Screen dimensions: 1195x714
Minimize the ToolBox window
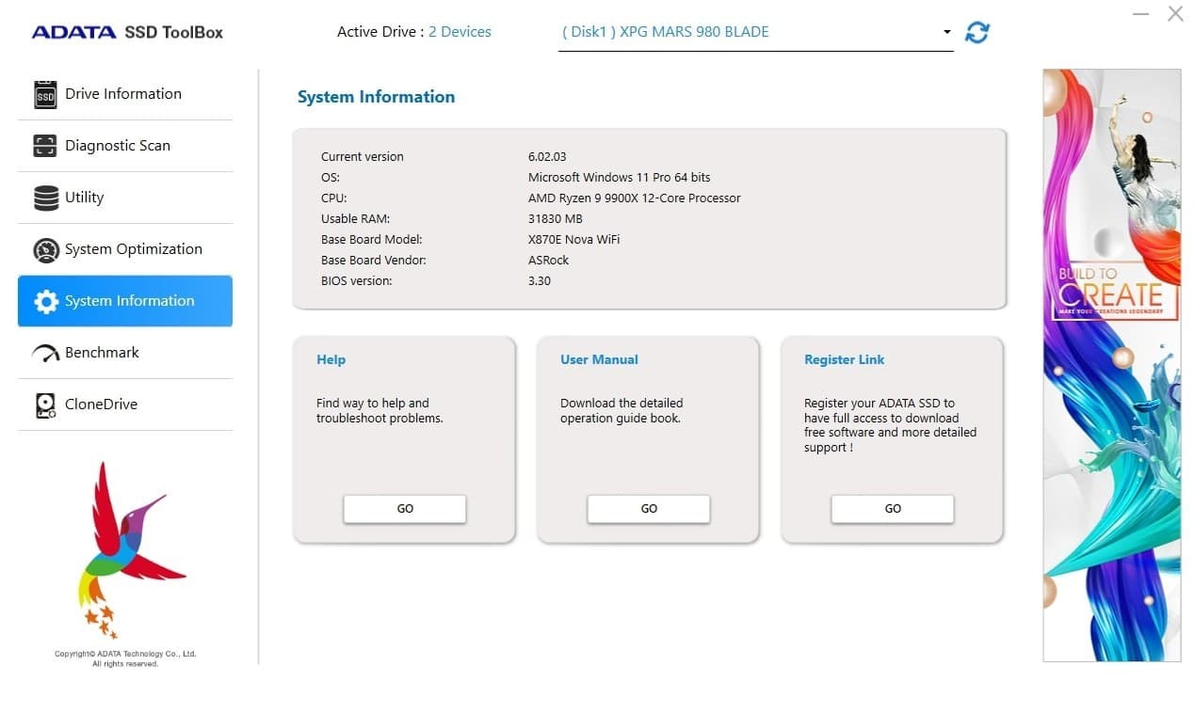(x=1141, y=14)
